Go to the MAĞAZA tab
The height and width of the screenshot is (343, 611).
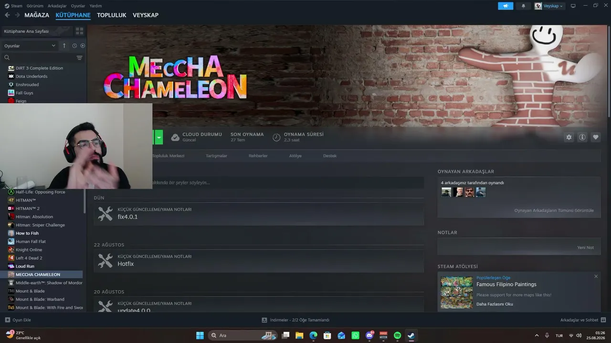pyautogui.click(x=37, y=15)
